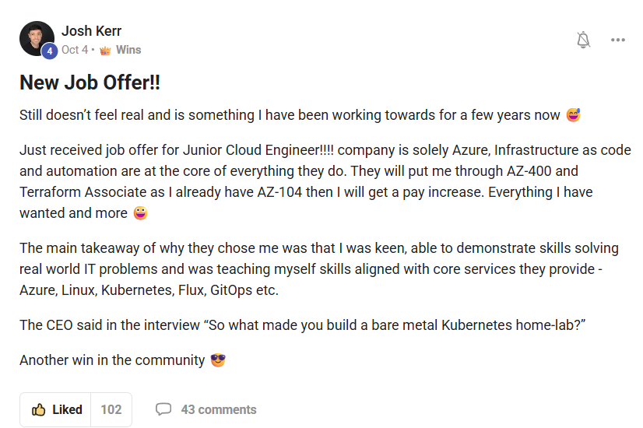Toggle post notifications with the bell icon
This screenshot has width=643, height=428.
click(x=583, y=40)
